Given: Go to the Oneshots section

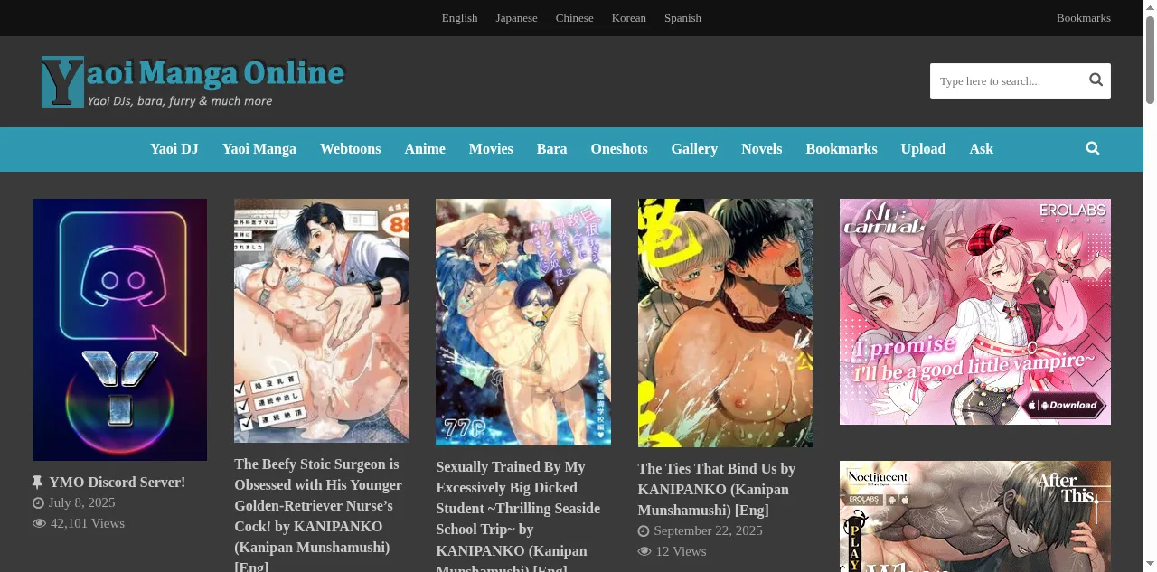Looking at the screenshot, I should 619,149.
